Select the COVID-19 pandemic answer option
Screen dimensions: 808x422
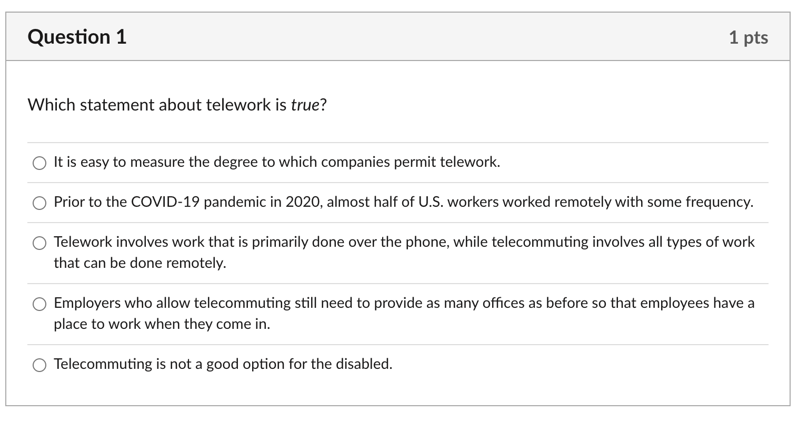(39, 203)
